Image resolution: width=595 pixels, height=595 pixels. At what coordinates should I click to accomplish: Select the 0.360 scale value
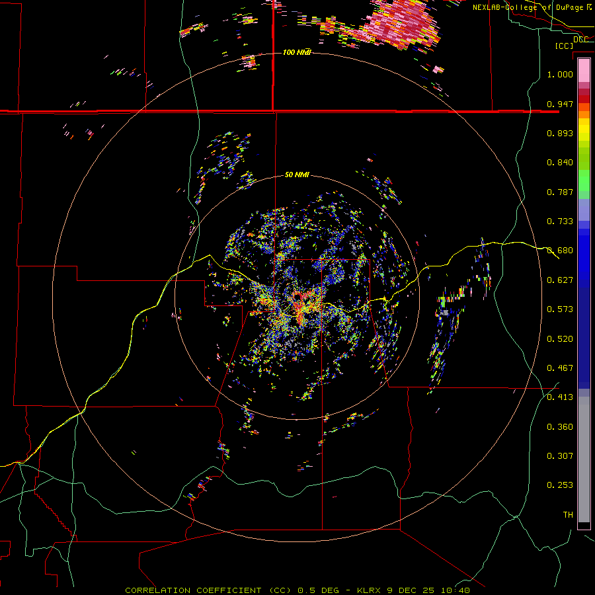[x=560, y=427]
